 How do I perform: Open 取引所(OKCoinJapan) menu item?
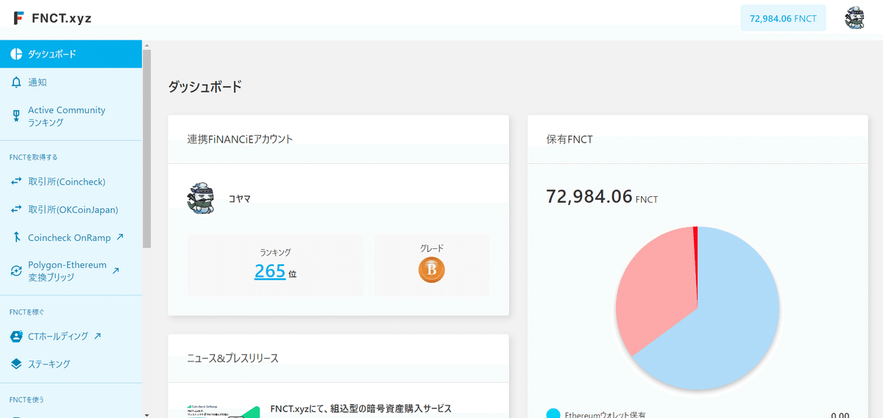[x=71, y=209]
